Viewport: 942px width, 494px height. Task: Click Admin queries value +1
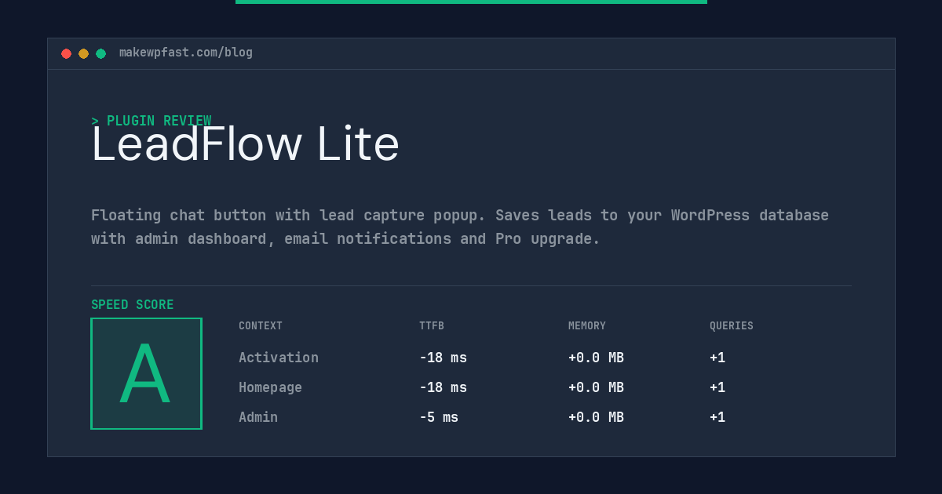pos(717,417)
